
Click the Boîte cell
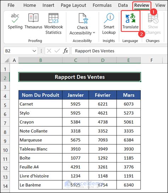coord(40,158)
